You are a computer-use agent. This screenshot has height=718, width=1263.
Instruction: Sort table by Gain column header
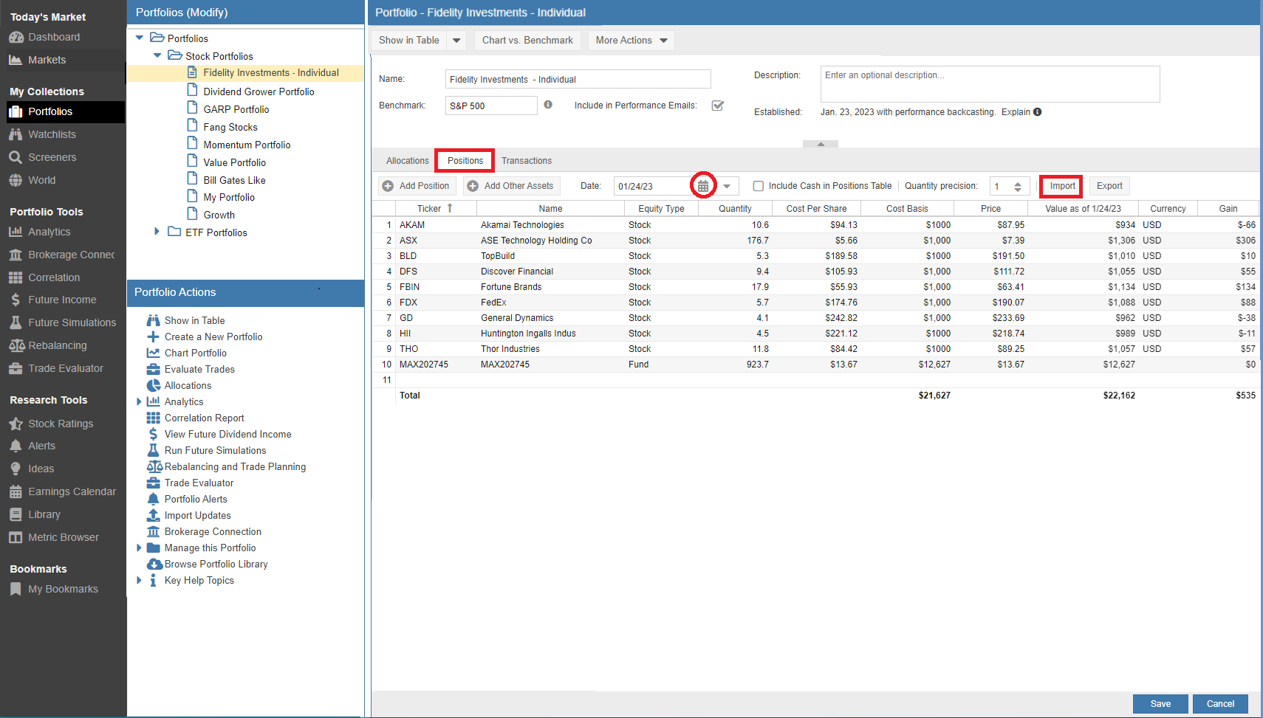click(x=1228, y=209)
